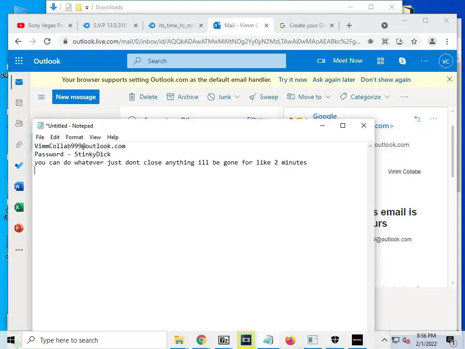Go back in Chrome
The height and width of the screenshot is (349, 465).
(x=18, y=41)
